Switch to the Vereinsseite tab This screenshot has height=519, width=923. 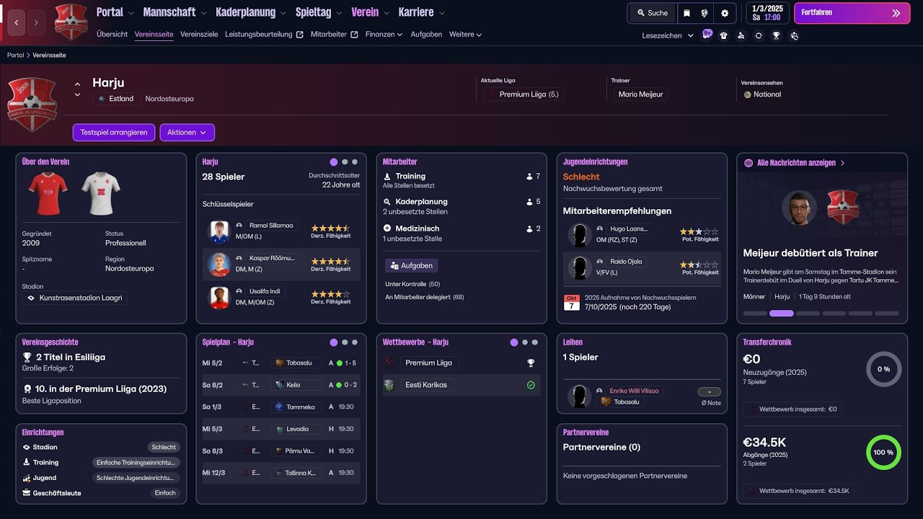(154, 35)
